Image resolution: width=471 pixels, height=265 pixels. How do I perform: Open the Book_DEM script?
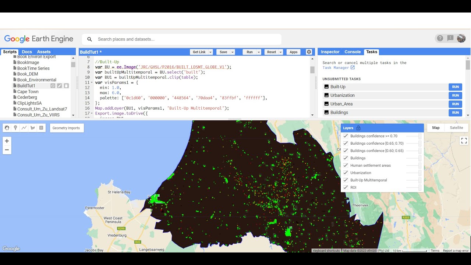(x=28, y=74)
